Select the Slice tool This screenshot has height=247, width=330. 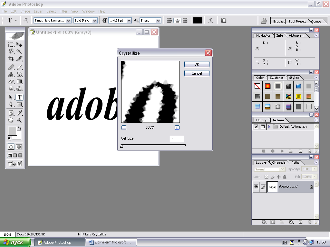[x=19, y=59]
